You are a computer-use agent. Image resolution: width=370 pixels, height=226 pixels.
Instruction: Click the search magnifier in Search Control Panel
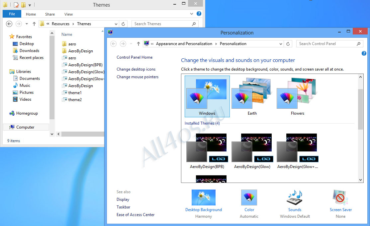pos(358,44)
